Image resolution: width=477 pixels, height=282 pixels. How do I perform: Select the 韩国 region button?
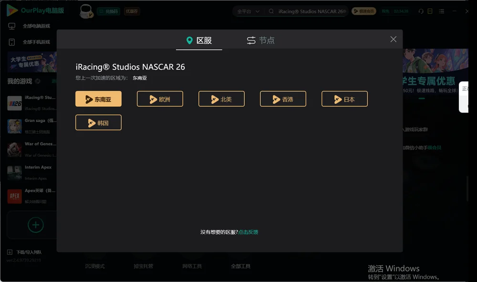[x=98, y=122]
